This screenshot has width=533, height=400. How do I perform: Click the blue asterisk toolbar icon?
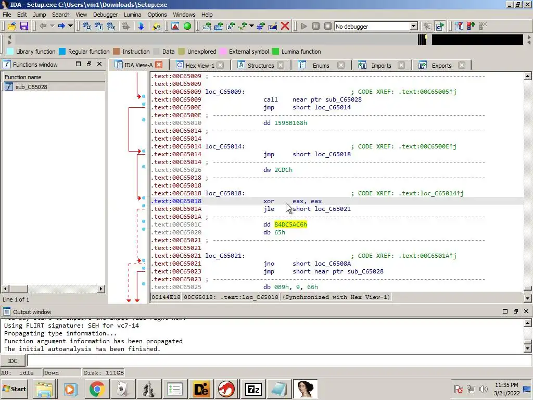pyautogui.click(x=261, y=26)
